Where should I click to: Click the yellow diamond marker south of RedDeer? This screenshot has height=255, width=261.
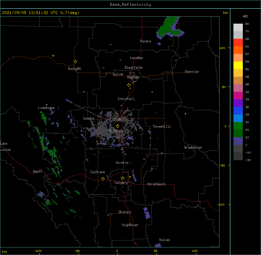[129, 85]
